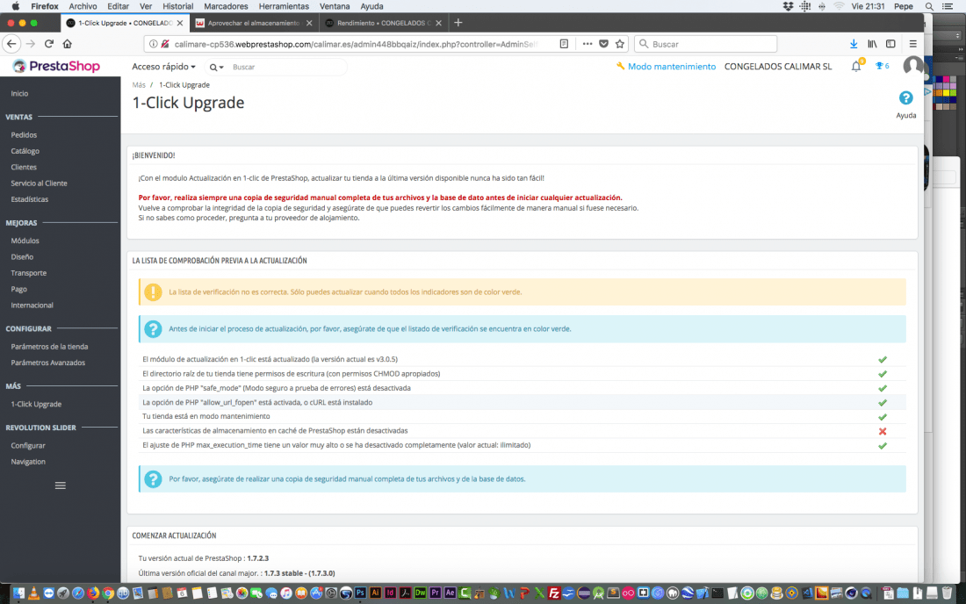Toggle reader view in the address bar
This screenshot has height=604, width=966.
(x=564, y=44)
